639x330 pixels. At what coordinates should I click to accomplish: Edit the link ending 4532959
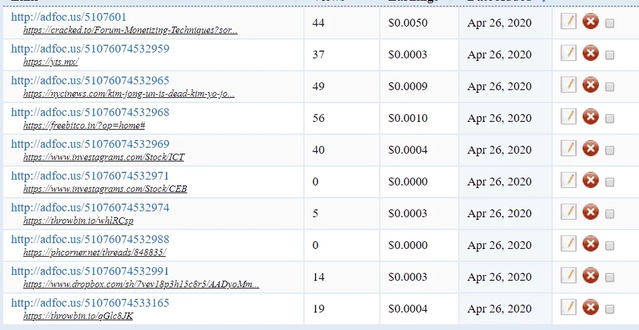(x=568, y=53)
